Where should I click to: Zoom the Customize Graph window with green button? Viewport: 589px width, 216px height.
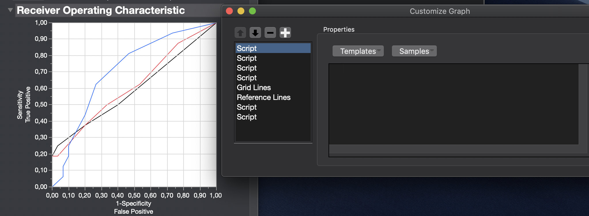tap(252, 11)
